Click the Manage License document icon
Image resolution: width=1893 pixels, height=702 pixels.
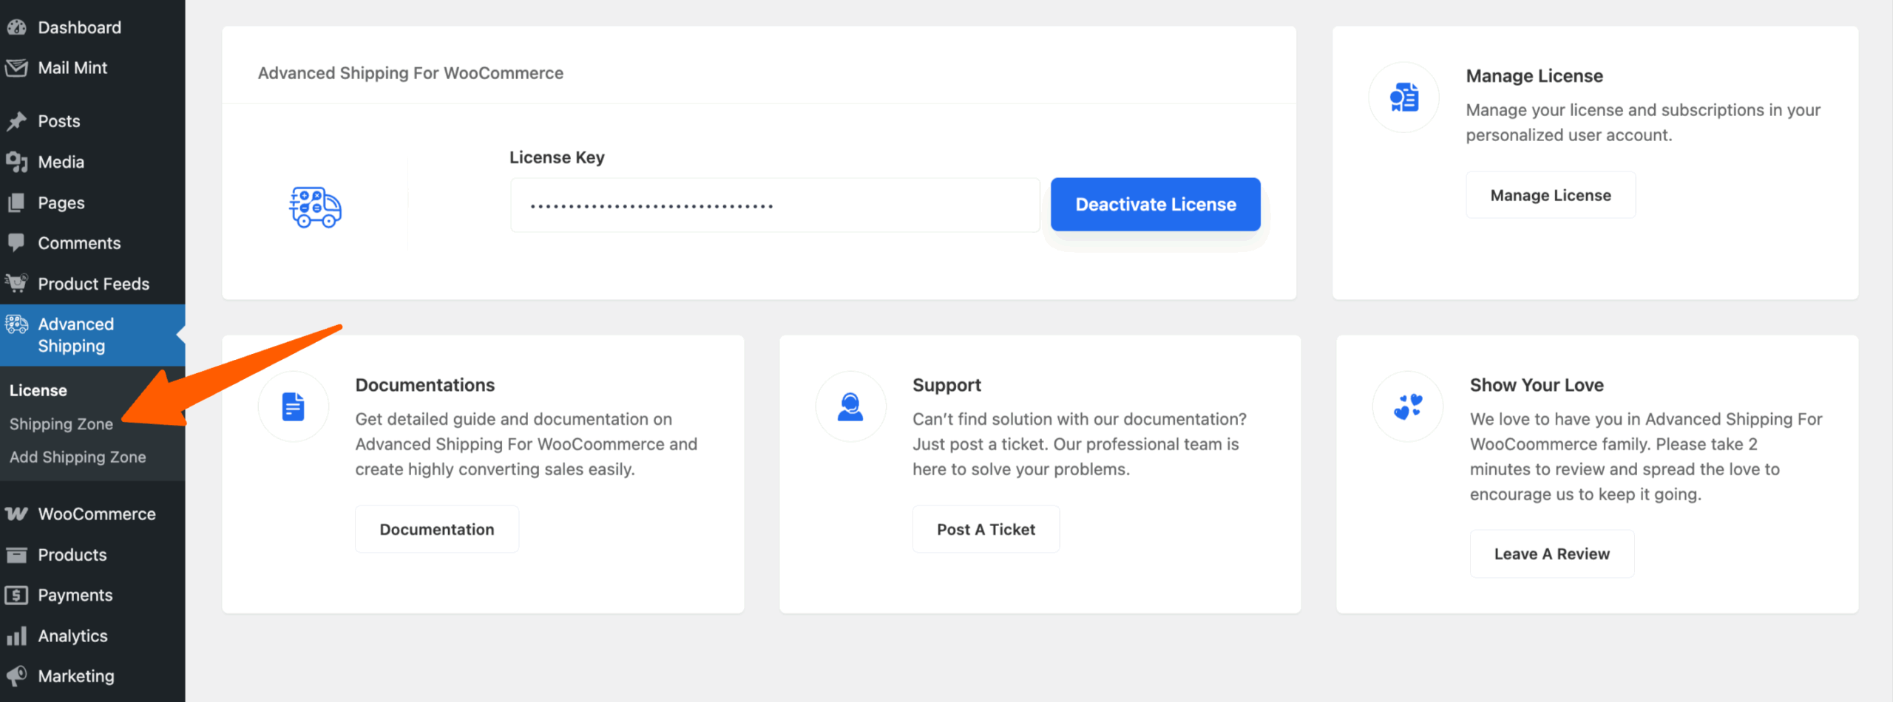pos(1404,98)
